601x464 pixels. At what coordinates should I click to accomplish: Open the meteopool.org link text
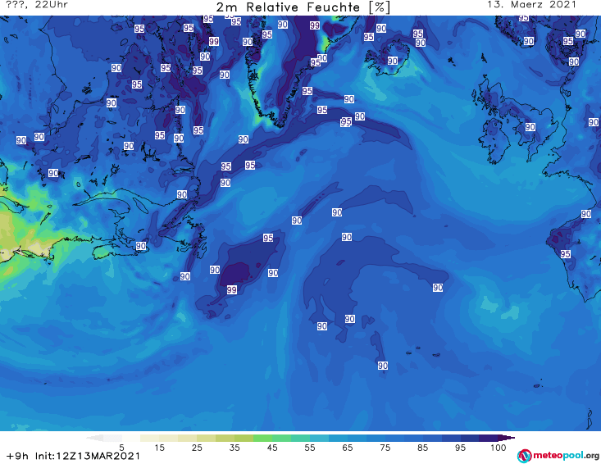566,456
